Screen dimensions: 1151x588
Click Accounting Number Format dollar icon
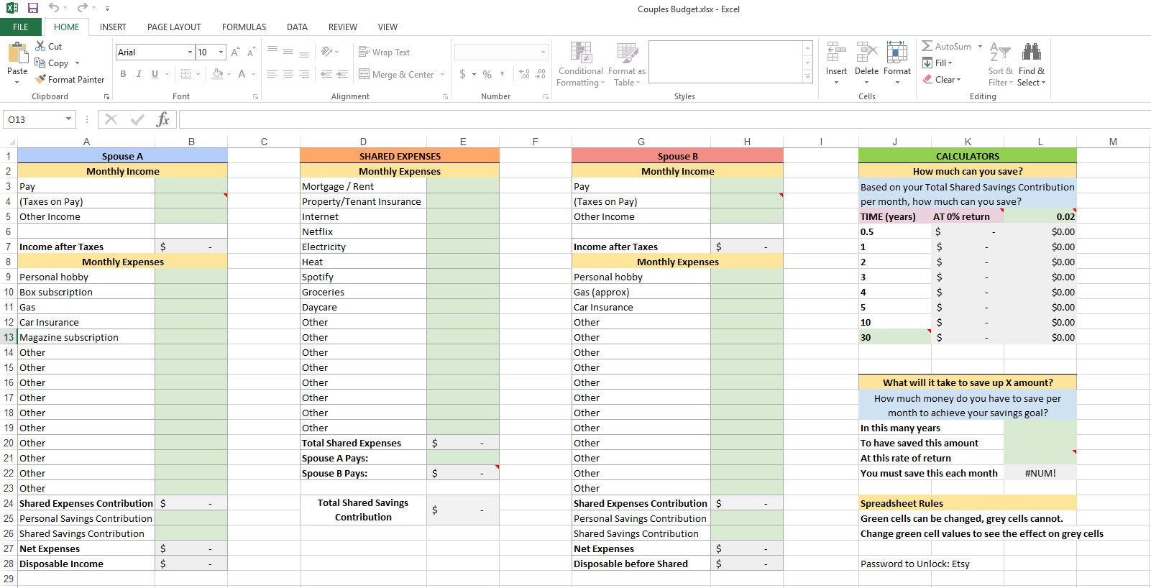click(x=463, y=74)
